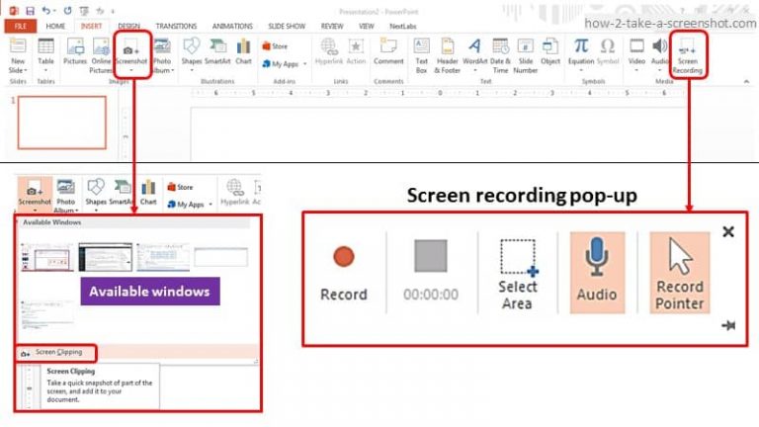Pick the fourth available window thumbnail
The height and width of the screenshot is (427, 759).
click(x=220, y=257)
